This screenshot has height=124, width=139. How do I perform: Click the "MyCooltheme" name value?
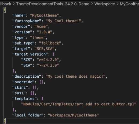[45, 15]
